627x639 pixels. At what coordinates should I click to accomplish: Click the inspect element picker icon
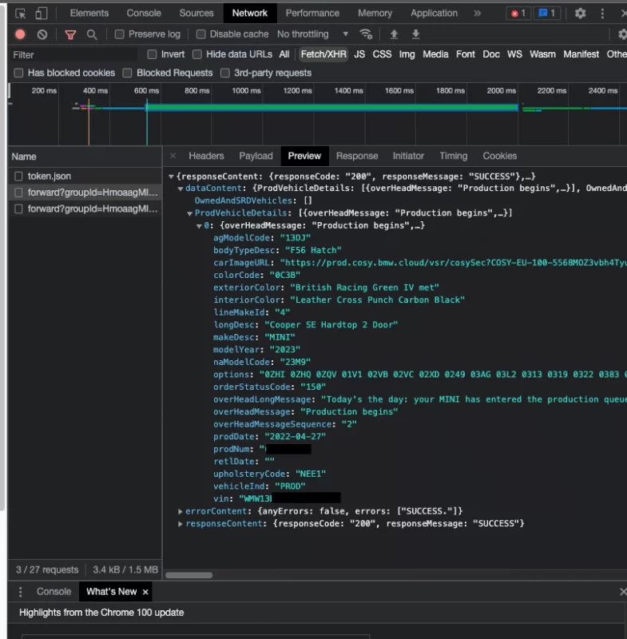[21, 14]
